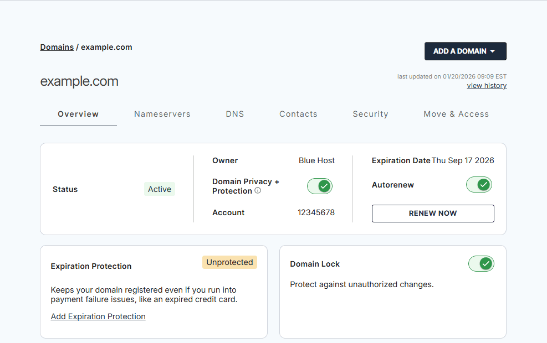Toggle Domain Privacy + Protection switch
This screenshot has width=547, height=343.
[320, 186]
